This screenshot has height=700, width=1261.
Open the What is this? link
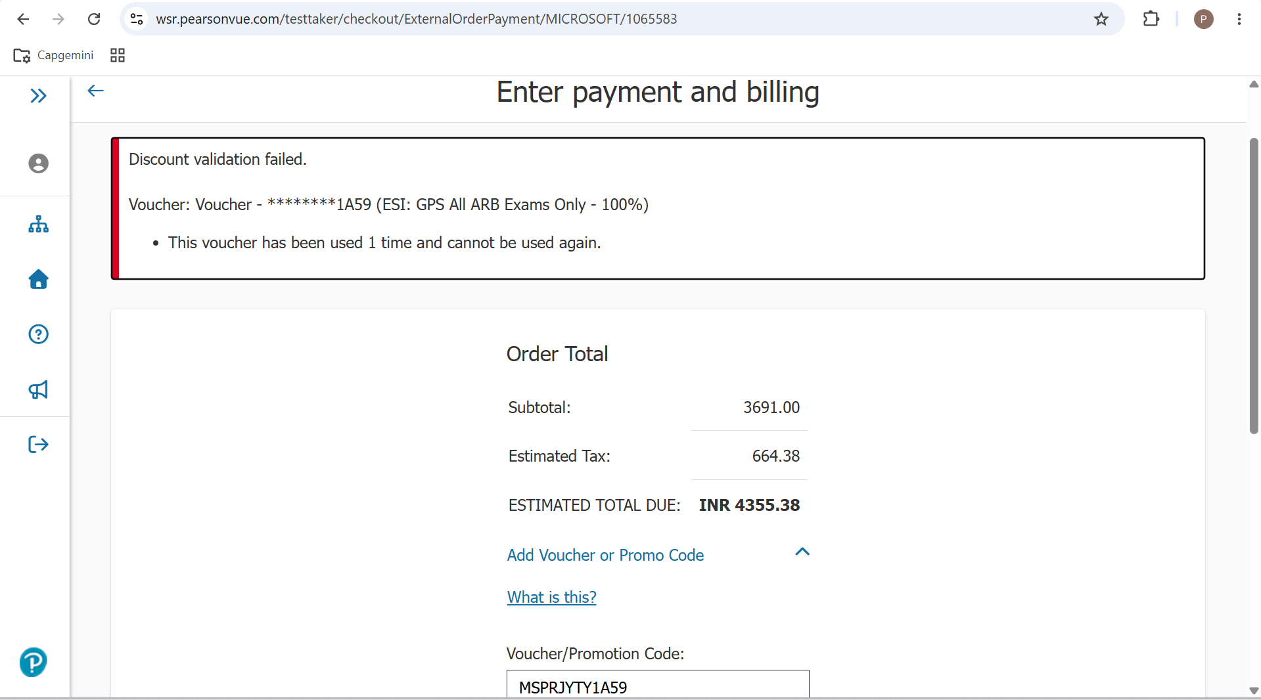[552, 598]
